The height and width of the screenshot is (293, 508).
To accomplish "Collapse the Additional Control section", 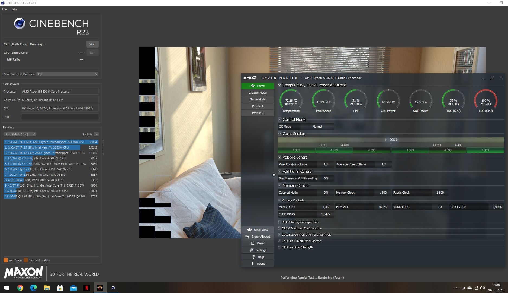I will (279, 171).
